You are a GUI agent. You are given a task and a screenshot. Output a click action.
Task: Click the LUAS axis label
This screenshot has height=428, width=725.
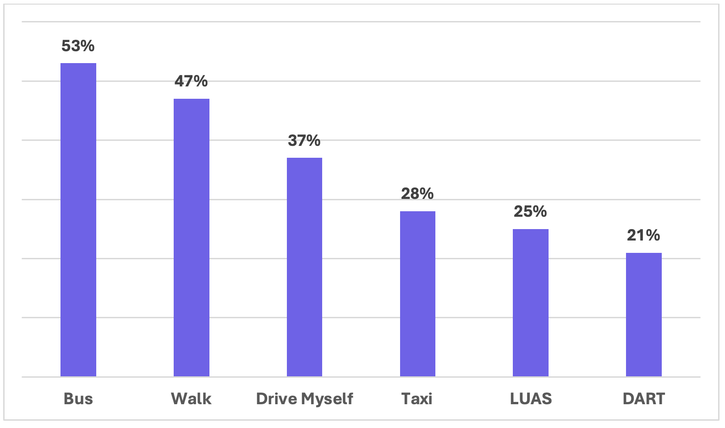[x=531, y=399]
